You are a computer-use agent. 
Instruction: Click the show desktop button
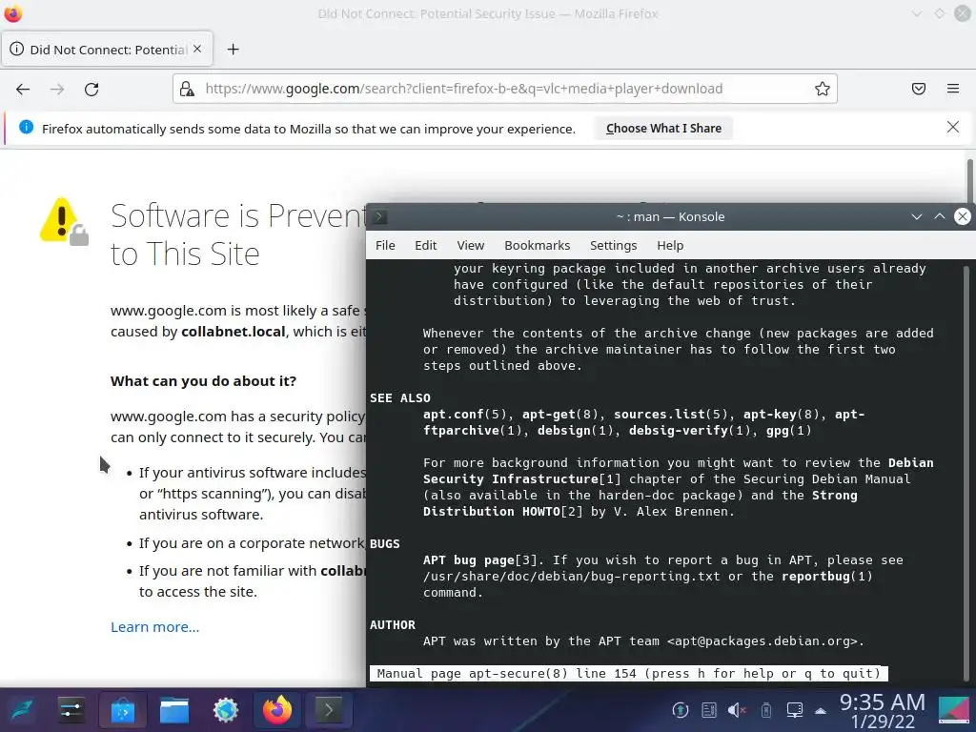pyautogui.click(x=954, y=710)
